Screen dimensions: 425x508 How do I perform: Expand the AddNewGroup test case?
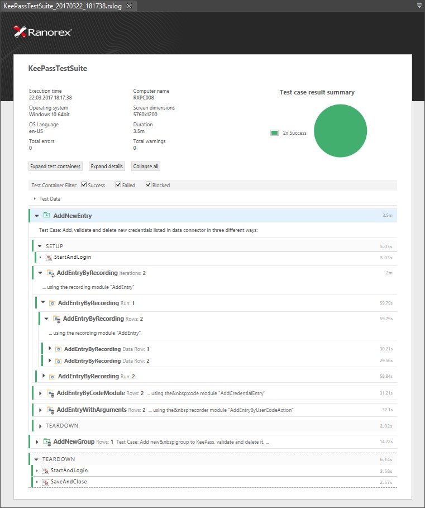37,442
